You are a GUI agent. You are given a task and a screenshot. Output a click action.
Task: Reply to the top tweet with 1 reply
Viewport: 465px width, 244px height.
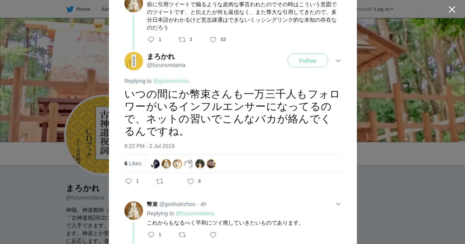click(x=151, y=40)
